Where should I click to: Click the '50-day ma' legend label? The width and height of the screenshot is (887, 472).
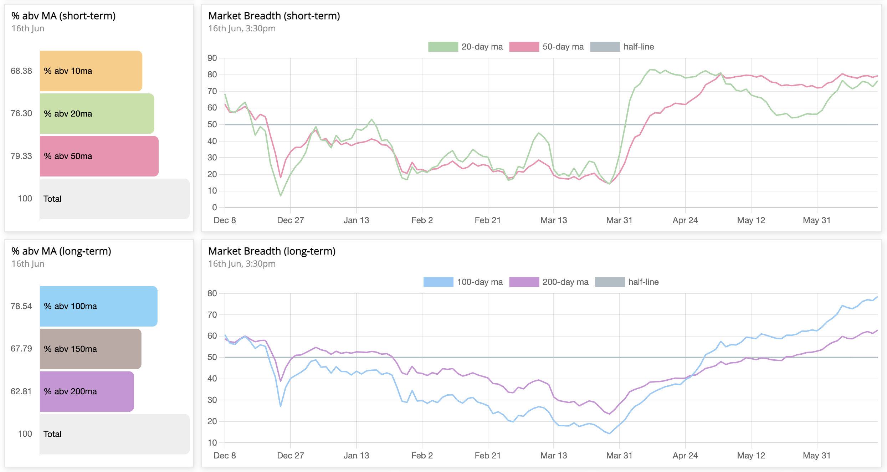[x=563, y=47]
